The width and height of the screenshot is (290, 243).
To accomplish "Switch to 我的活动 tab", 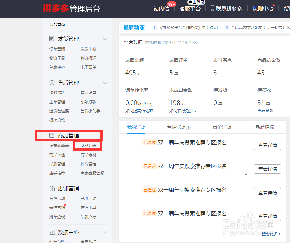I will click(136, 127).
